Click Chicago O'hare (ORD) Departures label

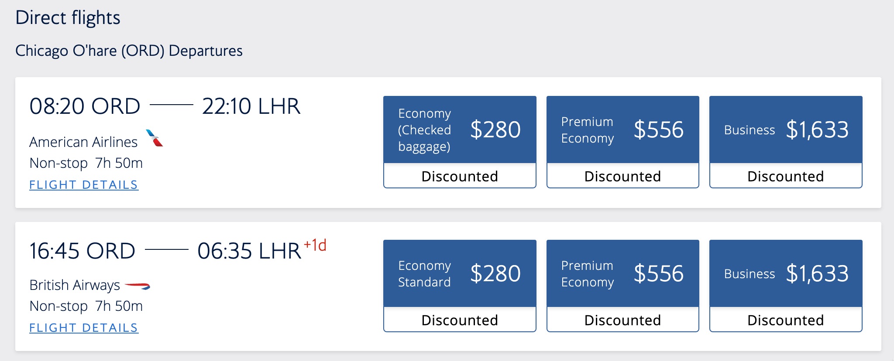click(130, 51)
